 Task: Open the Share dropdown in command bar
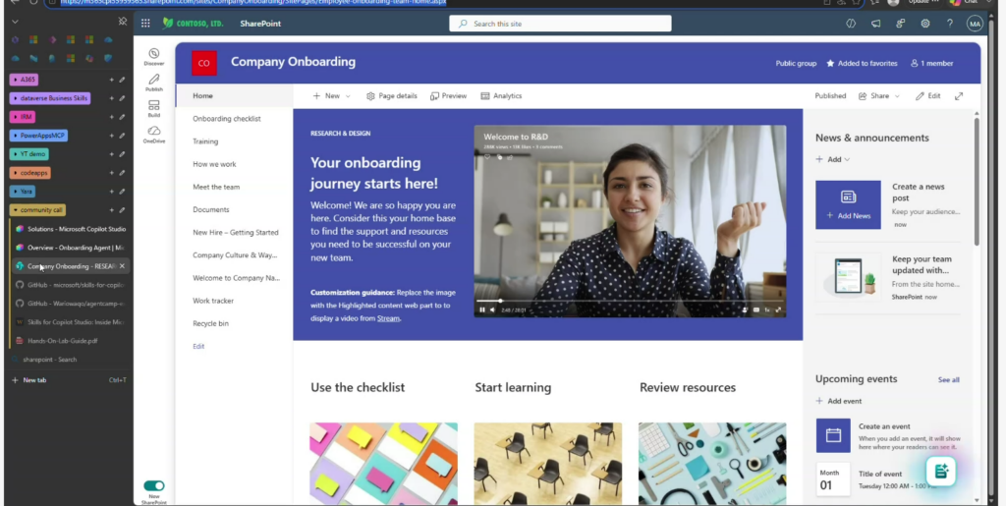click(879, 96)
